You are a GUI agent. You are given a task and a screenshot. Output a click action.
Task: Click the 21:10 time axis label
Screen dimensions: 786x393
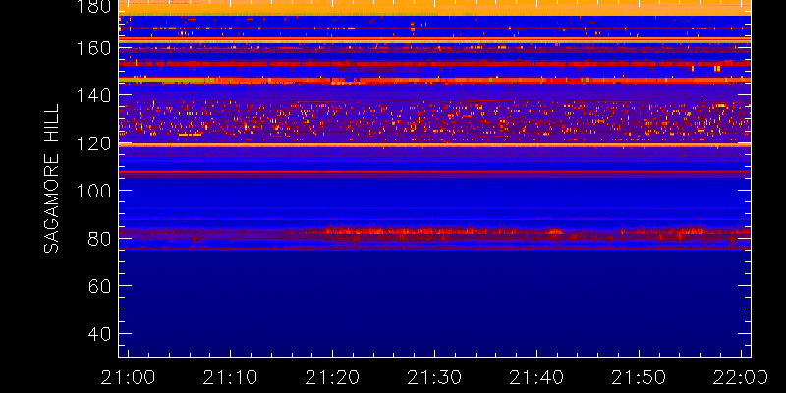tap(230, 377)
